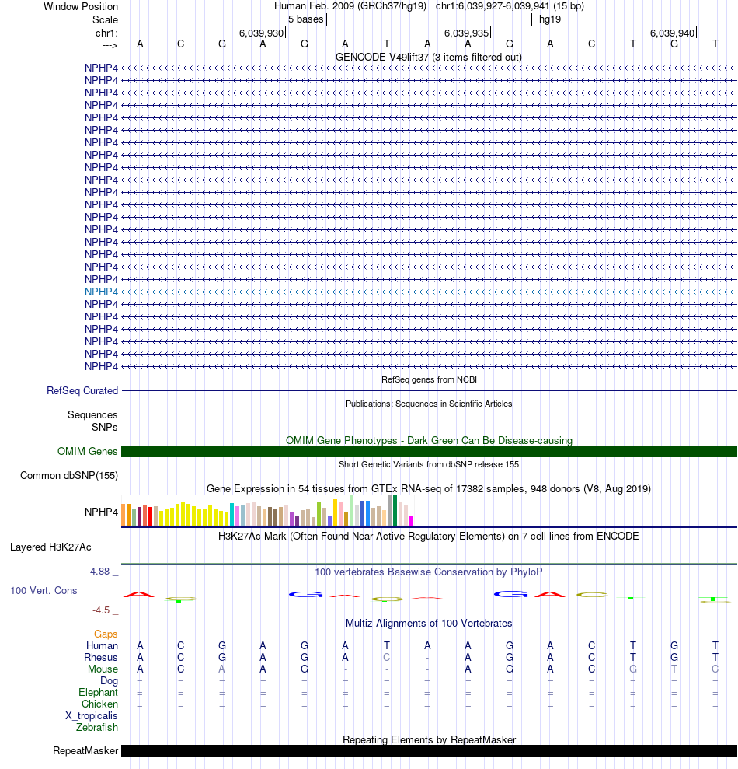Click the Window Position label
The width and height of the screenshot is (738, 769).
80,6
